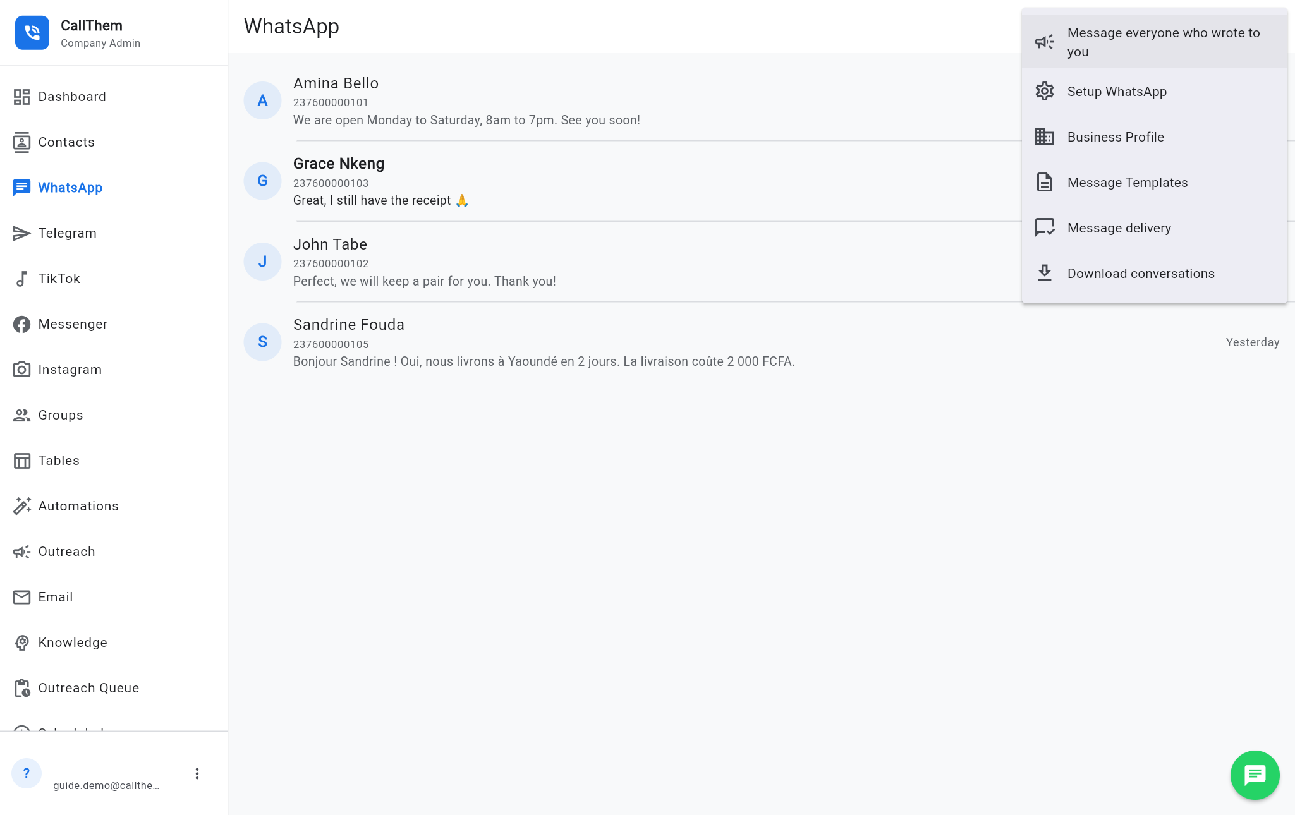Open Sandrine Fouda conversation

(762, 342)
